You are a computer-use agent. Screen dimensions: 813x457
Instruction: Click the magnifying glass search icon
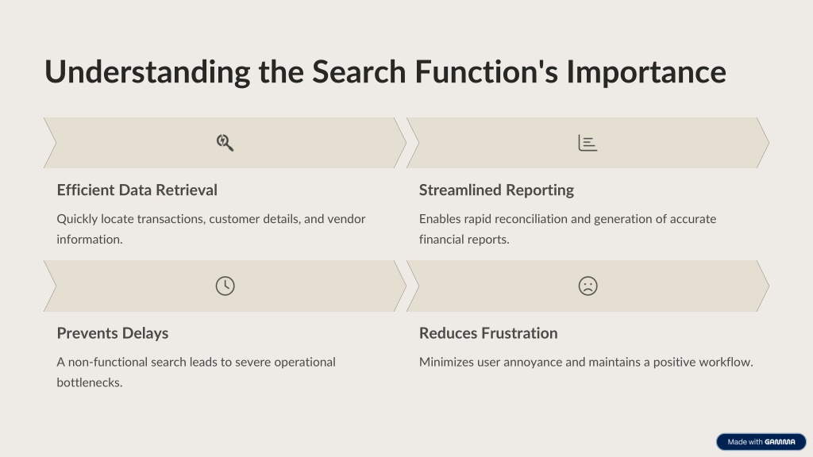(x=225, y=143)
